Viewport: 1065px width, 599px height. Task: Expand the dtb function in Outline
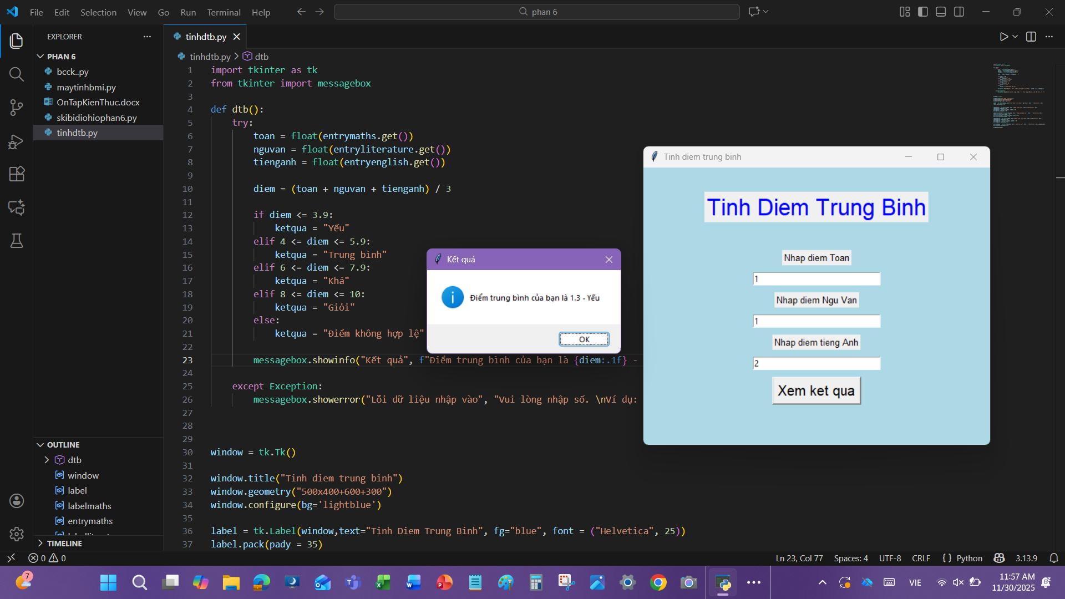coord(47,460)
